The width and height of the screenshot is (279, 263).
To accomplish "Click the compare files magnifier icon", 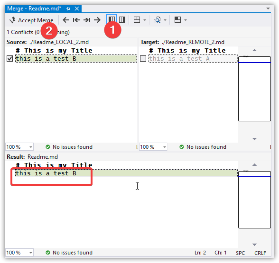I will [x=157, y=20].
